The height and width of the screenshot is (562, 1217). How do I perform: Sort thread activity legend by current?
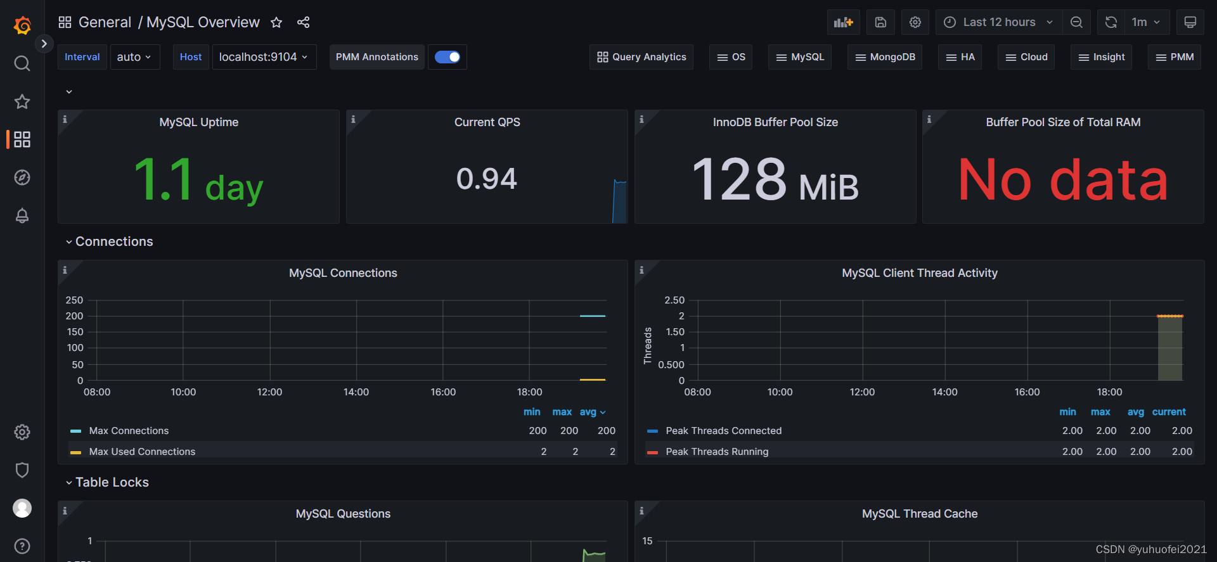[x=1169, y=412]
